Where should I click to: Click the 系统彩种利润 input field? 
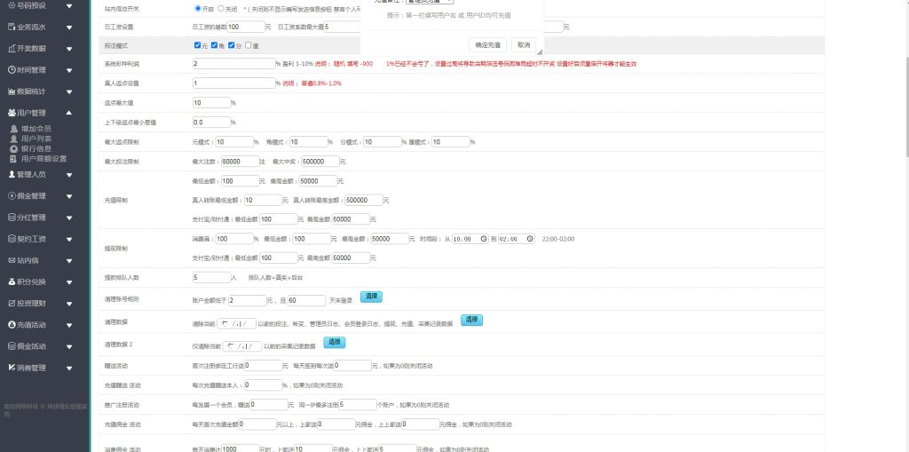[233, 64]
